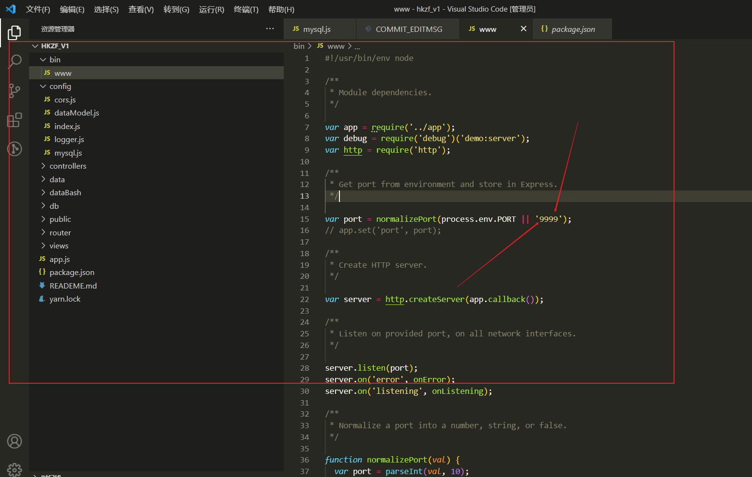Click the breadcrumb ellipsis segment

coord(357,47)
